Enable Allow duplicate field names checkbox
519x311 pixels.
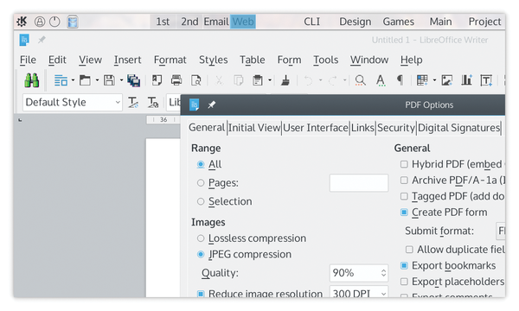409,249
